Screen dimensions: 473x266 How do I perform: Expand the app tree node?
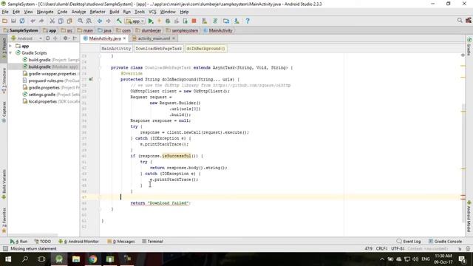(10, 46)
